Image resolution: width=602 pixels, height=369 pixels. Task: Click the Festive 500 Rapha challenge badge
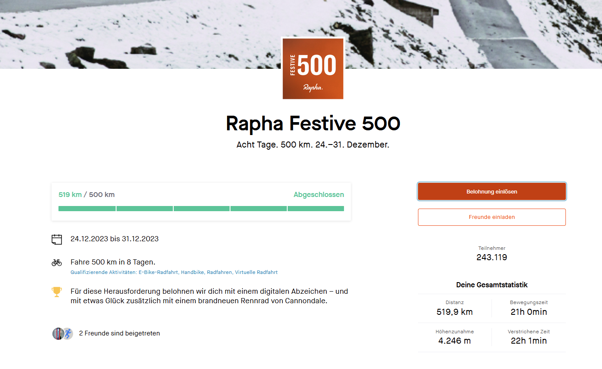pyautogui.click(x=313, y=69)
